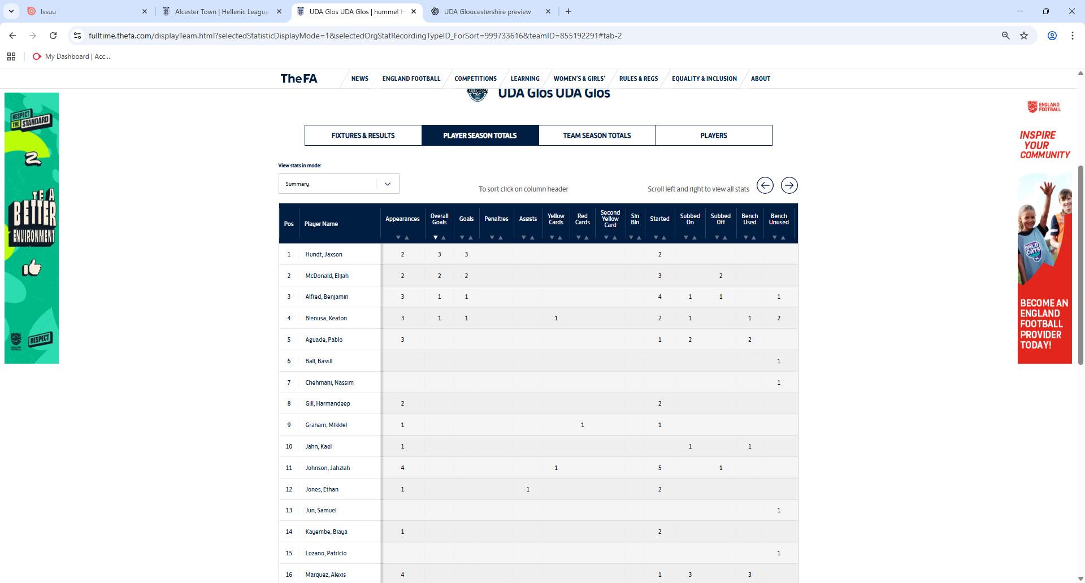This screenshot has width=1085, height=583.
Task: Switch to the Alcester Town tab
Action: pos(222,11)
